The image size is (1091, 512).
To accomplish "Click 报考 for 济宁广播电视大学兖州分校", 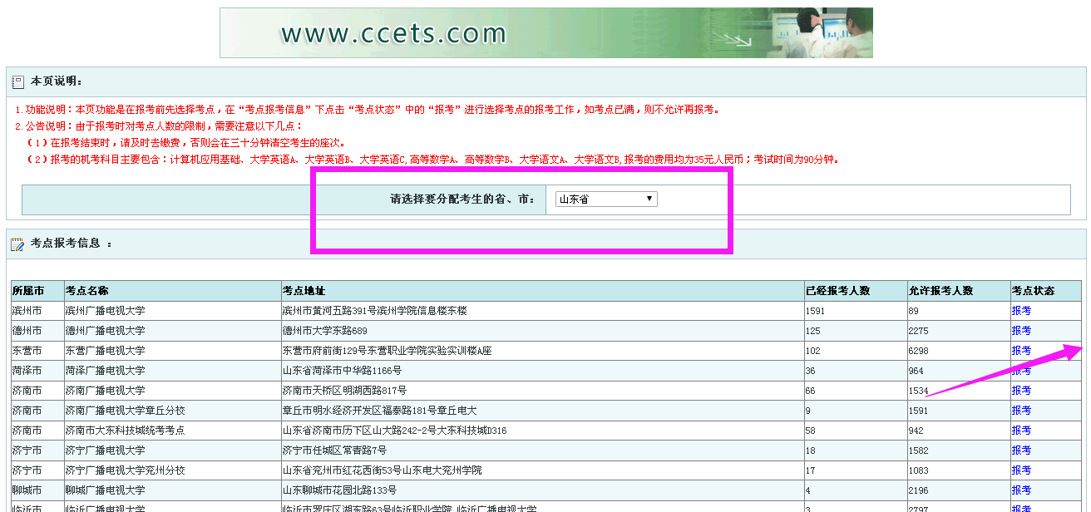I will (1021, 470).
